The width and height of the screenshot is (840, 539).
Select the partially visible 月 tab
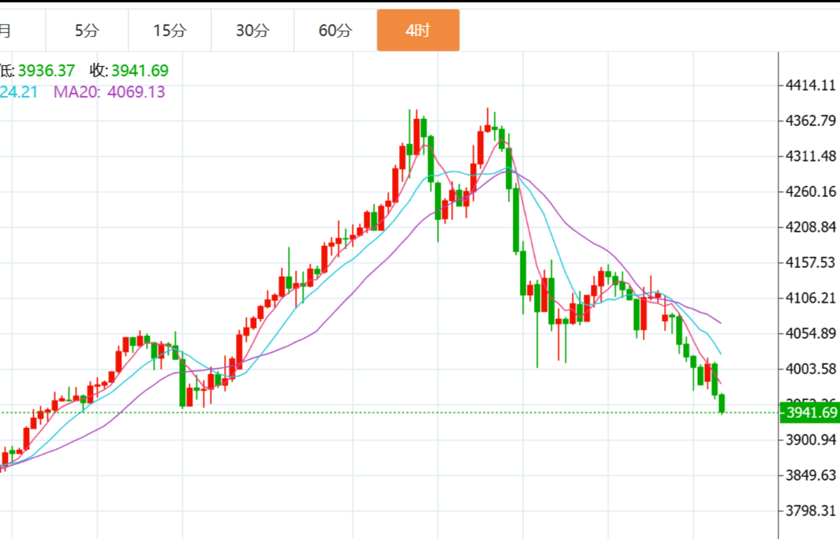[x=6, y=31]
